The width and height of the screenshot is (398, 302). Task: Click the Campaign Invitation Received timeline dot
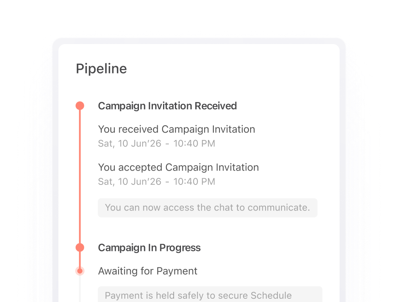80,106
